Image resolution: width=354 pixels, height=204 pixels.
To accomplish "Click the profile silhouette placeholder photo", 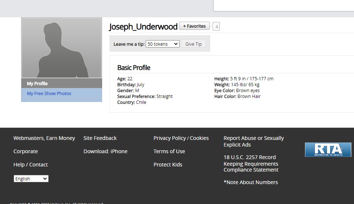I will pos(62,48).
